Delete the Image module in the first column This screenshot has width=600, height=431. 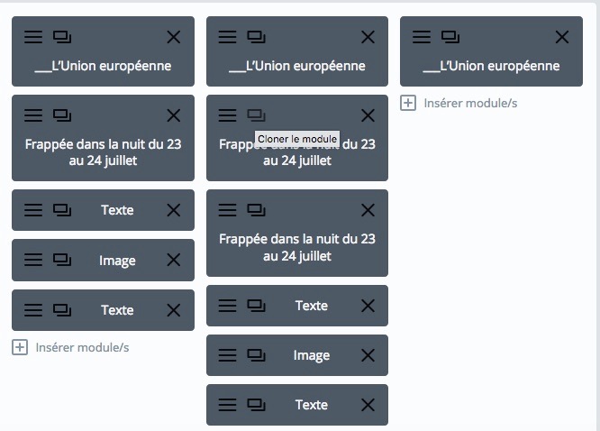click(174, 260)
